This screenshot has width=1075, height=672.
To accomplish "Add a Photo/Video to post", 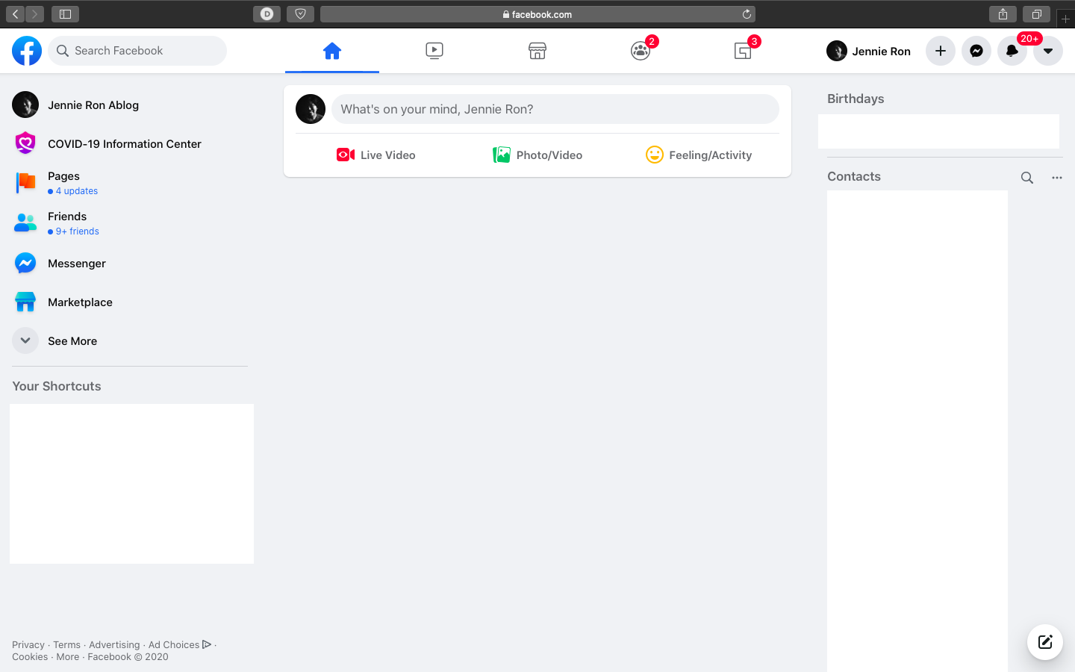I will coord(537,155).
